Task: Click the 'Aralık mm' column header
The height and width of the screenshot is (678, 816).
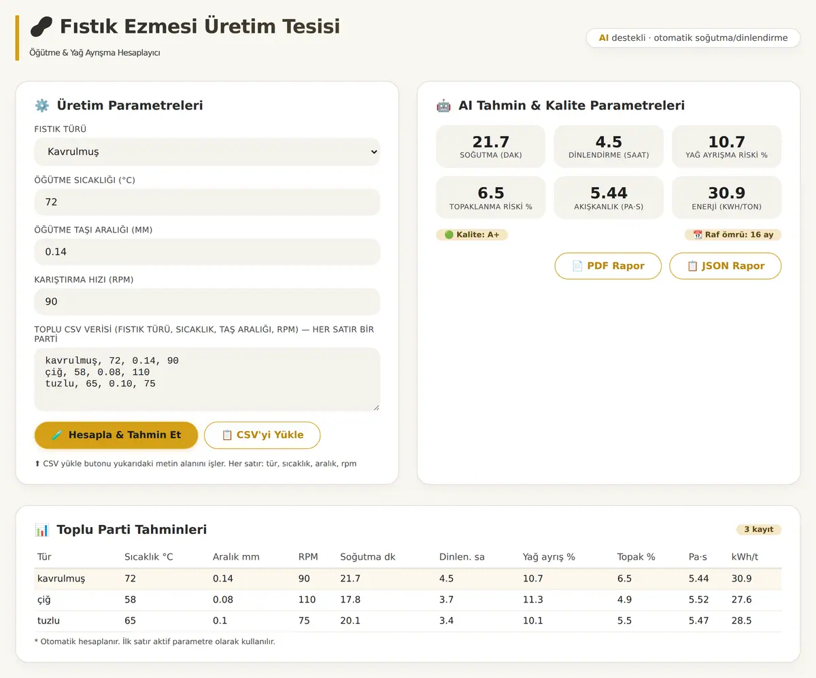Action: click(236, 557)
